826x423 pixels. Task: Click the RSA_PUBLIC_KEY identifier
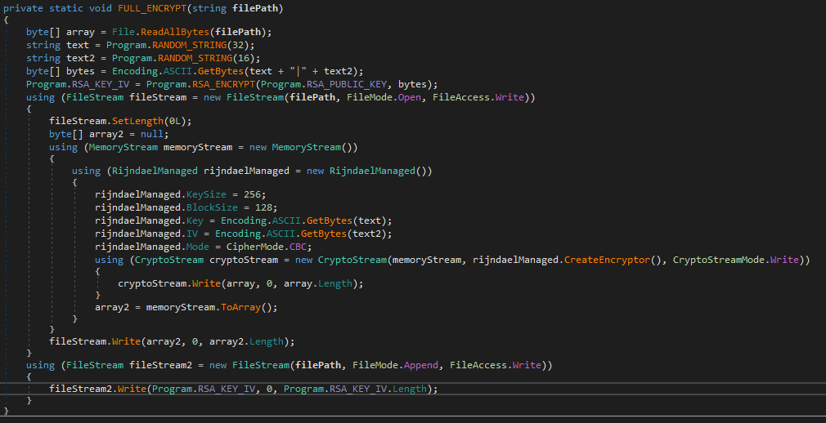click(x=347, y=84)
